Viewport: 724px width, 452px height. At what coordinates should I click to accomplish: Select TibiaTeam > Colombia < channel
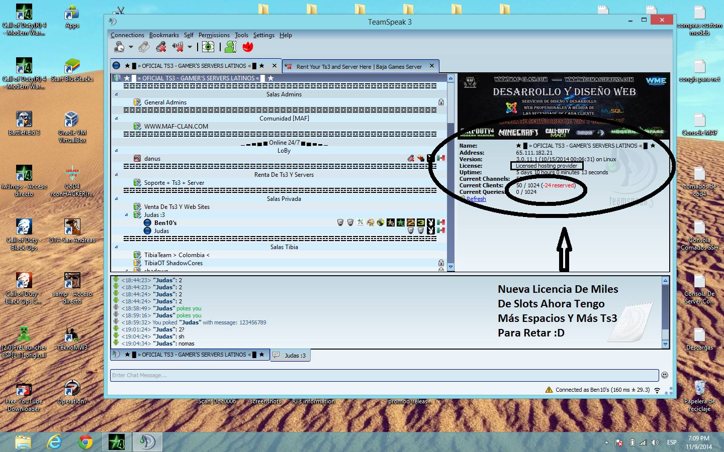point(176,255)
